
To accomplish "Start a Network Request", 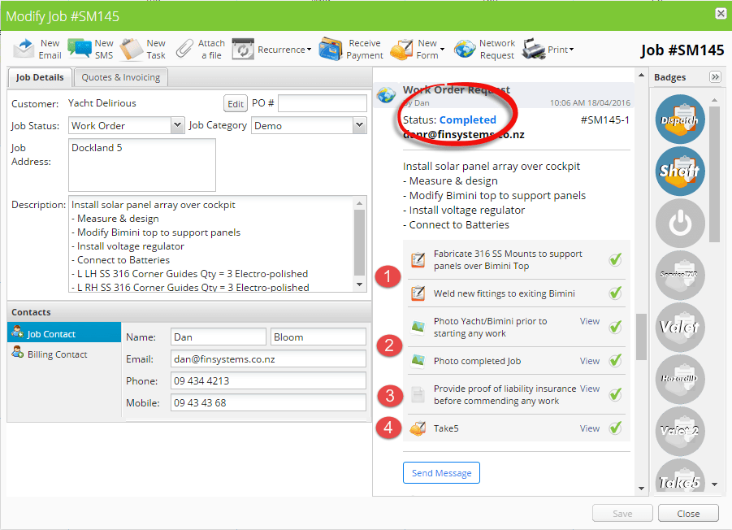I will (465, 49).
